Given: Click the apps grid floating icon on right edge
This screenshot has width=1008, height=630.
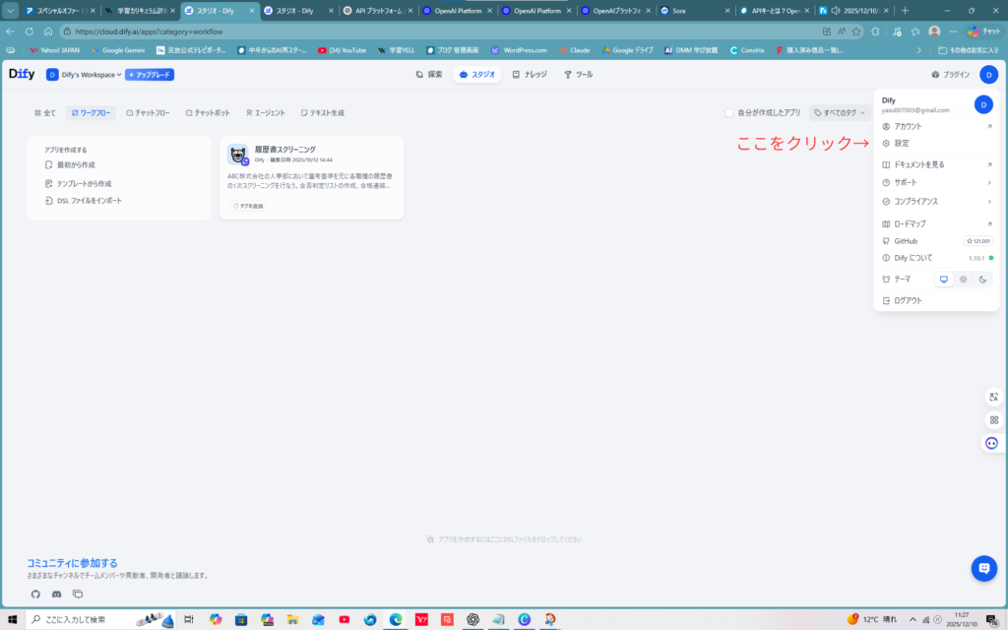Looking at the screenshot, I should (x=992, y=420).
